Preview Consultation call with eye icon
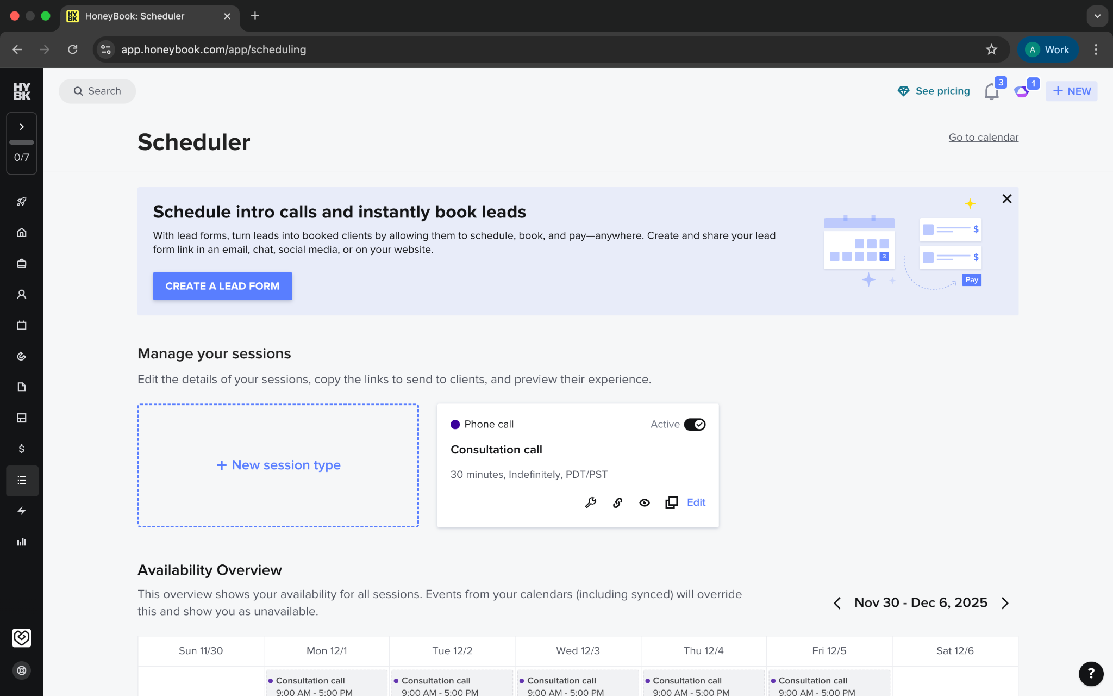The image size is (1113, 696). point(645,502)
